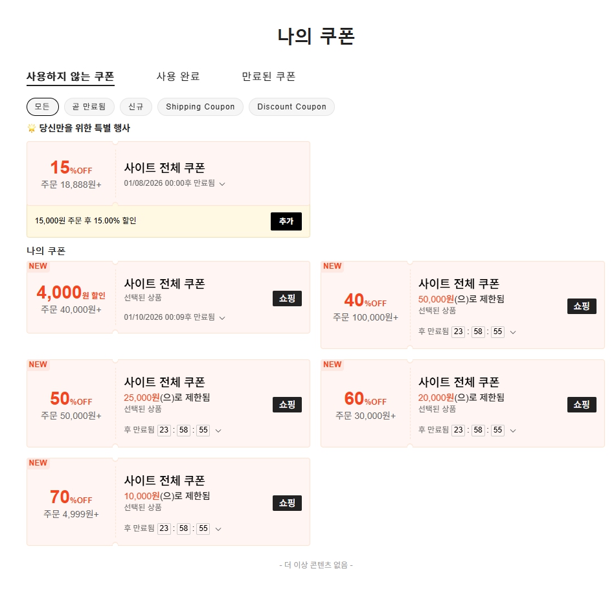
Task: Expand the countdown chevron on the 40% coupon
Action: (x=512, y=332)
